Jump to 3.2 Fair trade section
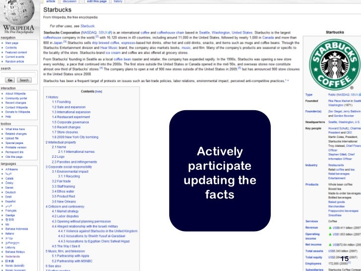Viewport: 361px width, 271px height. pyautogui.click(x=61, y=181)
